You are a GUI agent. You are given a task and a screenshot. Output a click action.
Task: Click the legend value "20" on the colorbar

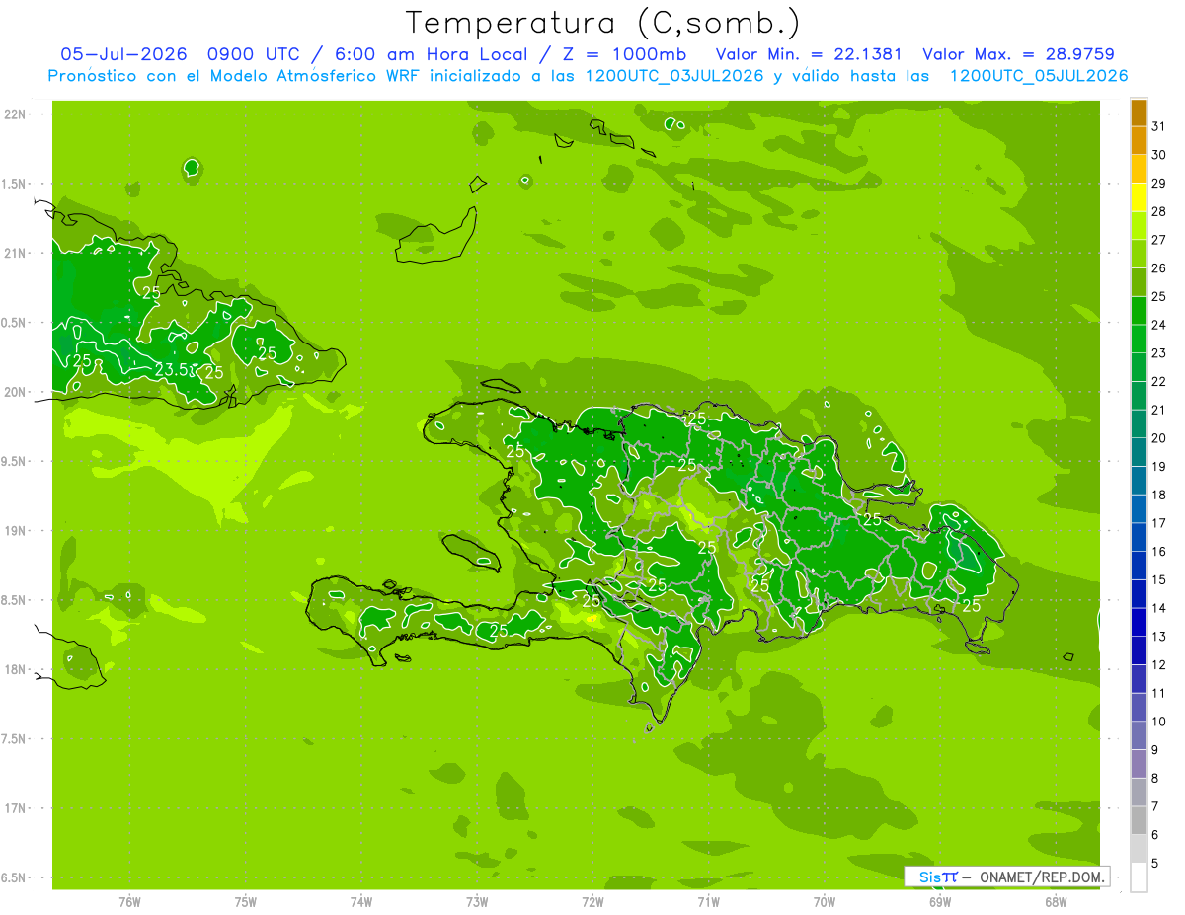pyautogui.click(x=1159, y=438)
